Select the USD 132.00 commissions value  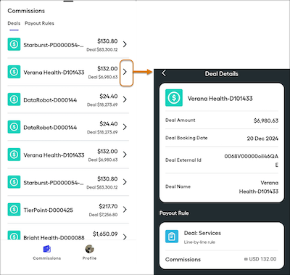[262, 259]
